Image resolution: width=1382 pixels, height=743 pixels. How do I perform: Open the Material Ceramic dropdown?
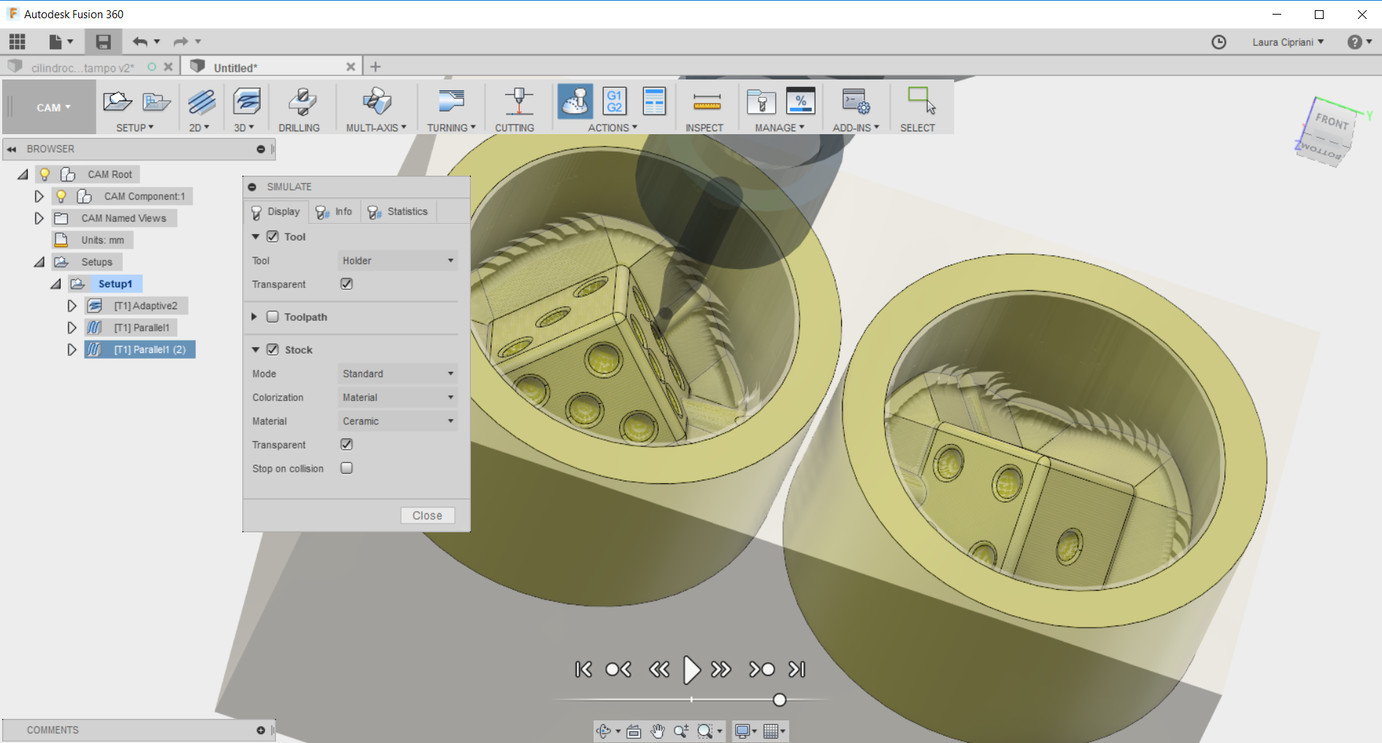click(x=398, y=421)
